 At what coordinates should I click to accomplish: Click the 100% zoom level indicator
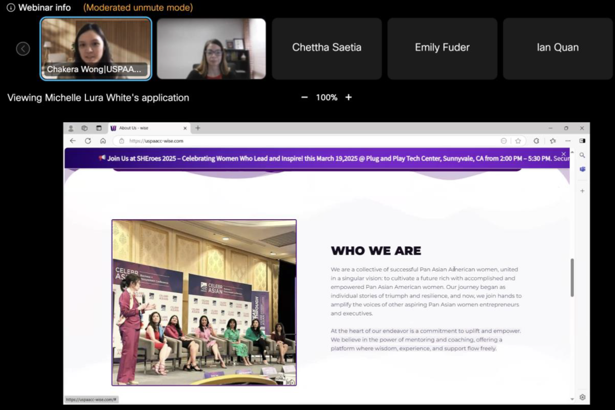click(326, 97)
